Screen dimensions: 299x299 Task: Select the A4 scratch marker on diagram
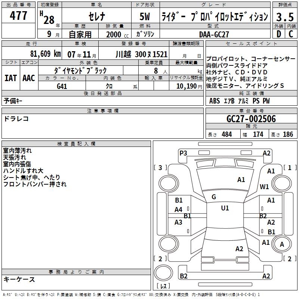pos(179,210)
